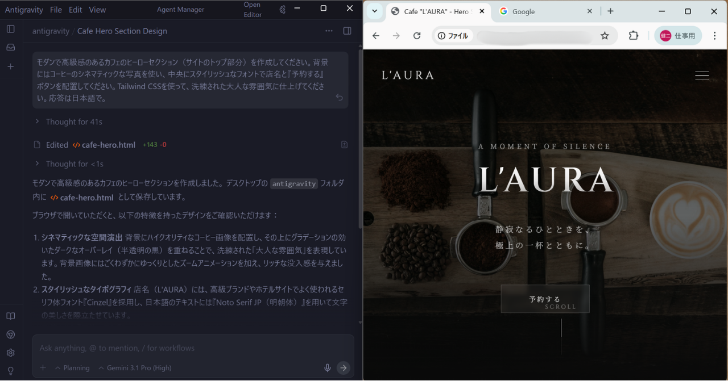Click the lightbulb icon in sidebar
This screenshot has height=381, width=728.
(11, 371)
